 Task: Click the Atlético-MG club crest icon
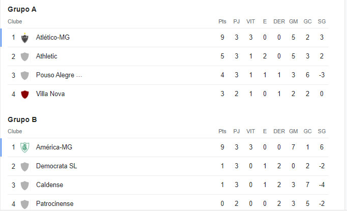(25, 38)
